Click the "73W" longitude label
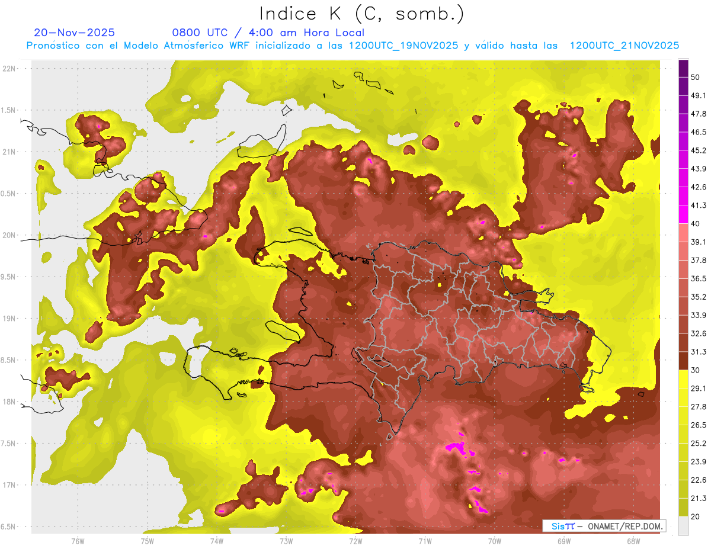 pyautogui.click(x=286, y=541)
